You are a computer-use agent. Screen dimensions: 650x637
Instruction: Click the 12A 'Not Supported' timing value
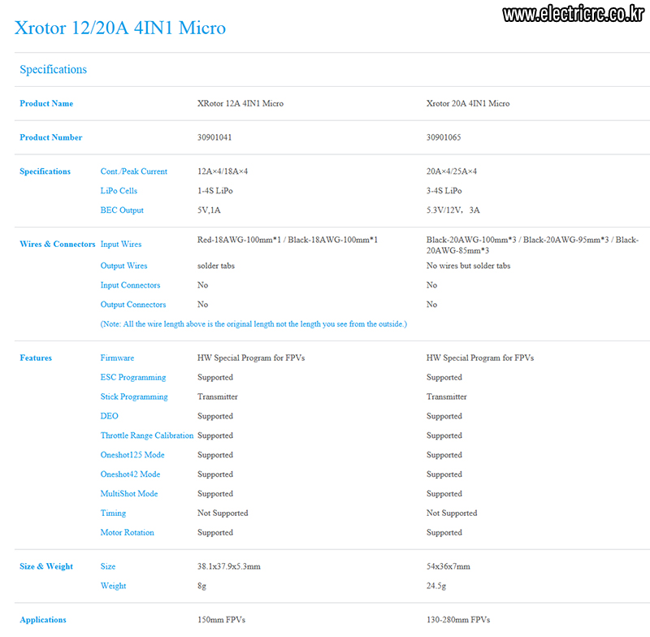[x=223, y=513]
